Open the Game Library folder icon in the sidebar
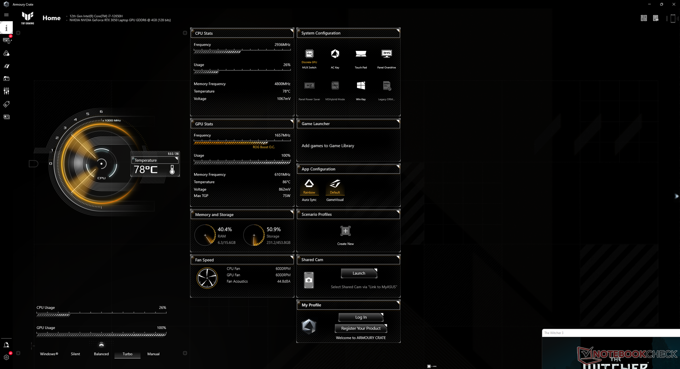 pos(6,78)
